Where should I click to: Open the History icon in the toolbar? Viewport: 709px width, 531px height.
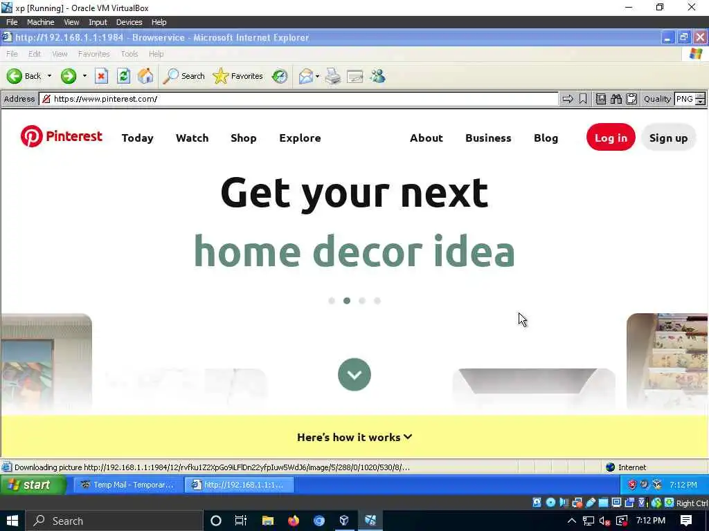280,76
